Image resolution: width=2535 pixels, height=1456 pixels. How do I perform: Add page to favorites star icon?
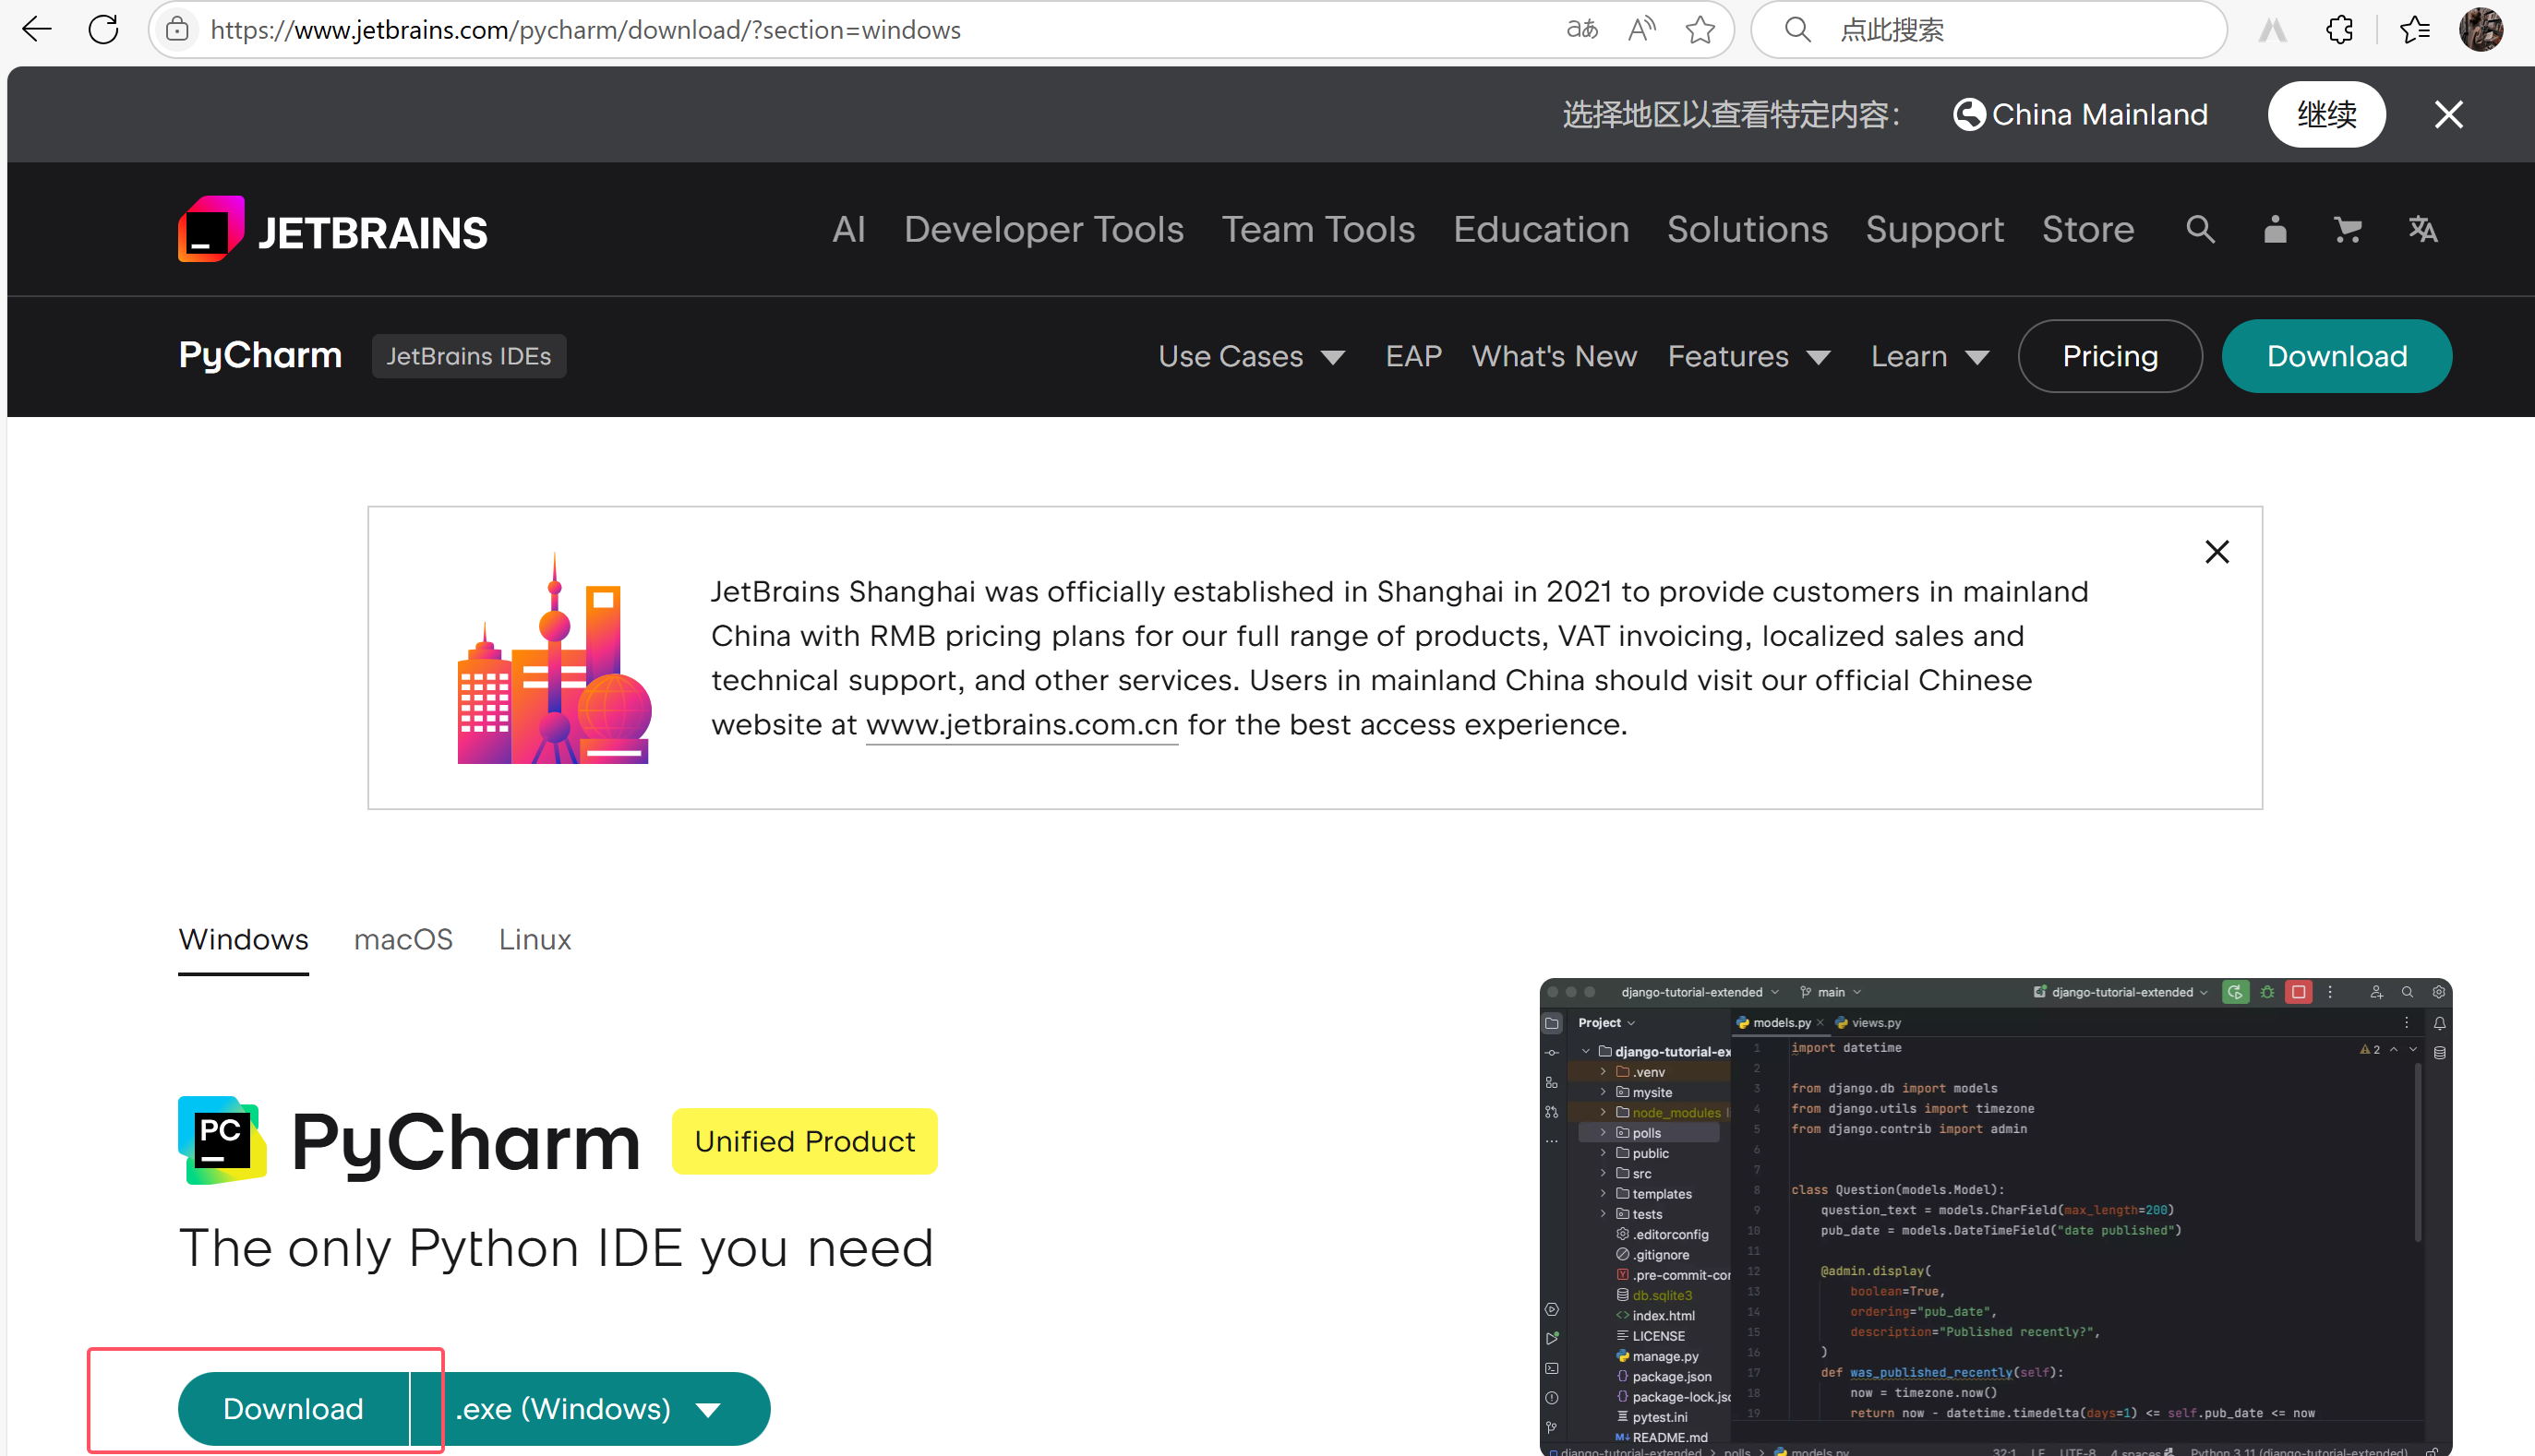click(1700, 30)
